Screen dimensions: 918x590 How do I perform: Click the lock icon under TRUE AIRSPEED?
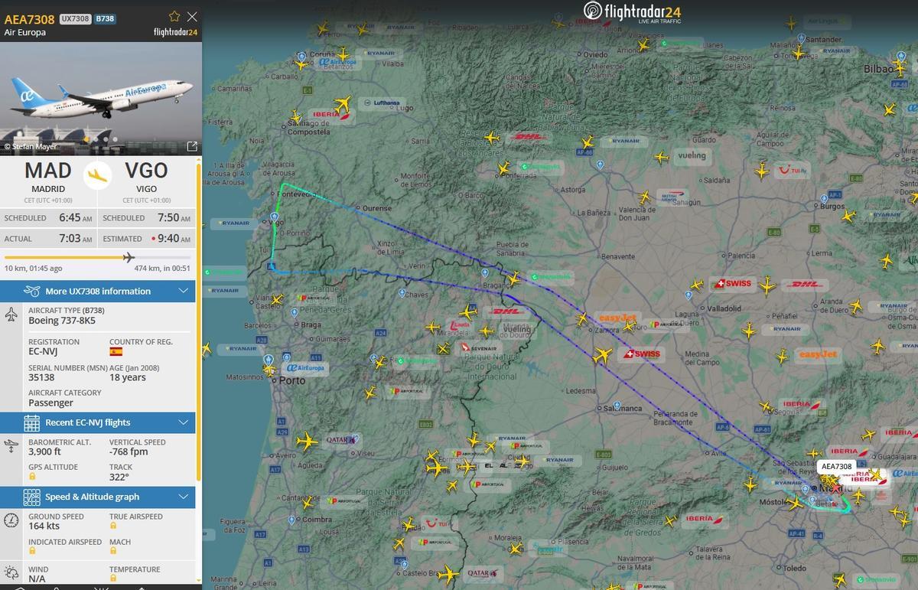pos(113,526)
